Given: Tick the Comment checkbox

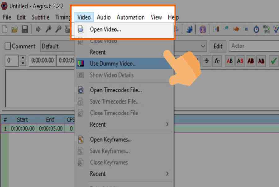Looking at the screenshot, I should click(x=7, y=46).
